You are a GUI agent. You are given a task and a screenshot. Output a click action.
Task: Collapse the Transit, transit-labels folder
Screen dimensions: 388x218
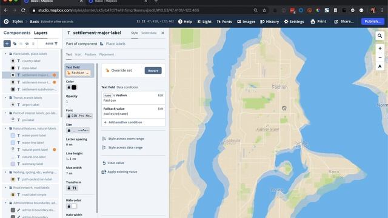click(5, 97)
